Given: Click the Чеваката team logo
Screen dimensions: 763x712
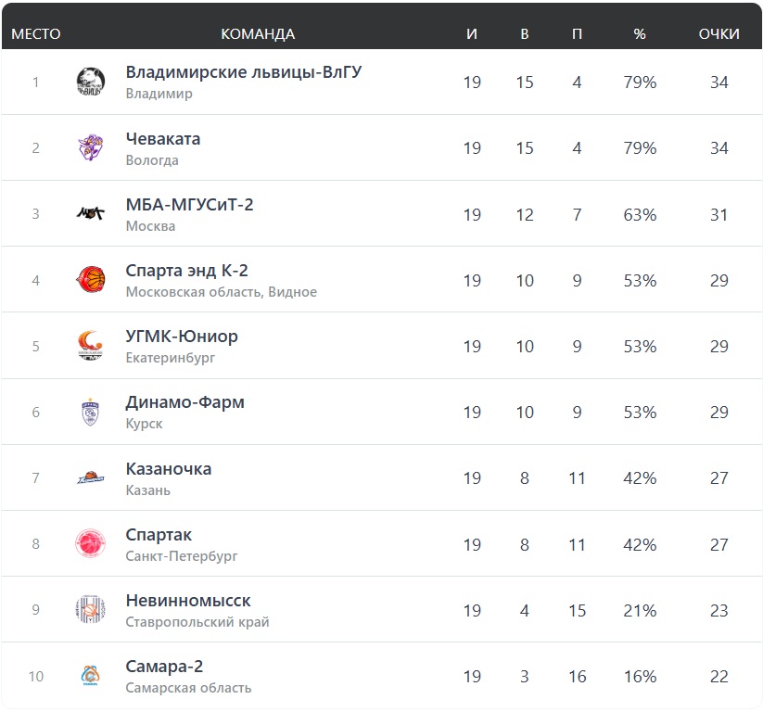Looking at the screenshot, I should (x=91, y=148).
